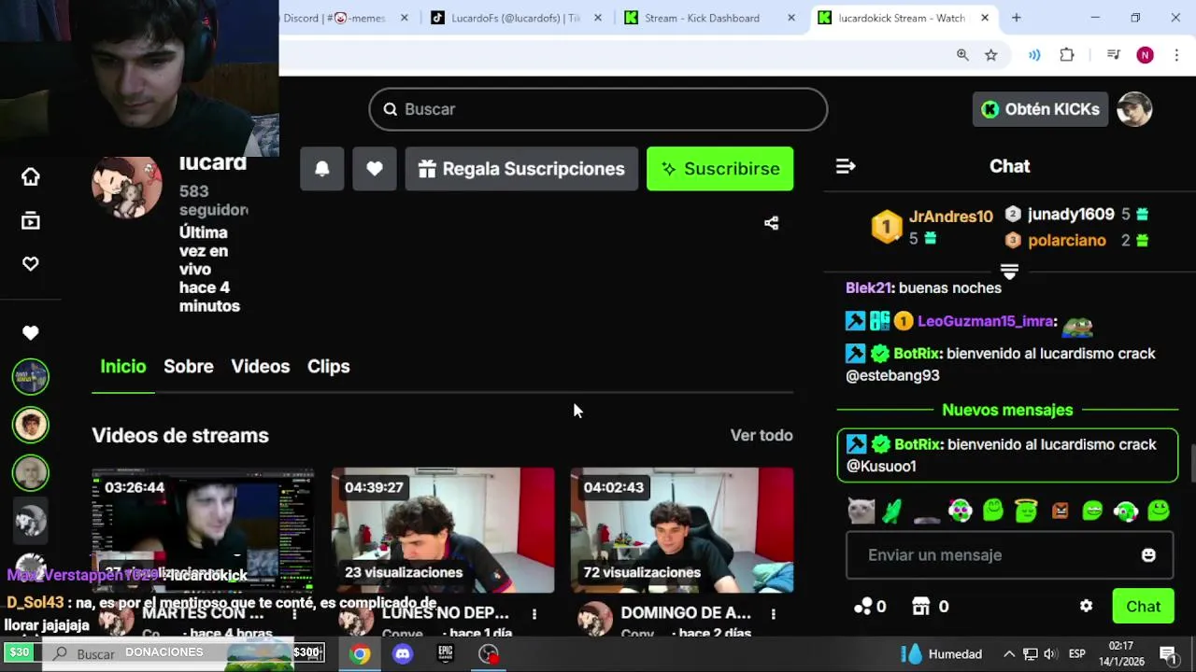
Task: Open Discord from the taskbar
Action: [403, 654]
